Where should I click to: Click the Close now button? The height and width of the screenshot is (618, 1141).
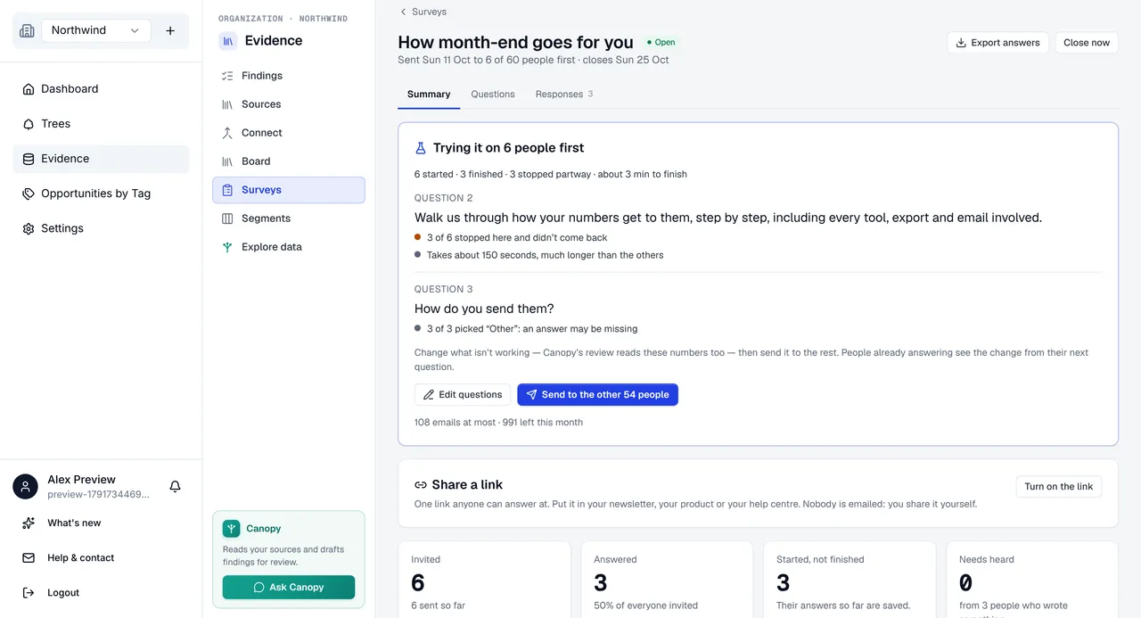[1087, 43]
